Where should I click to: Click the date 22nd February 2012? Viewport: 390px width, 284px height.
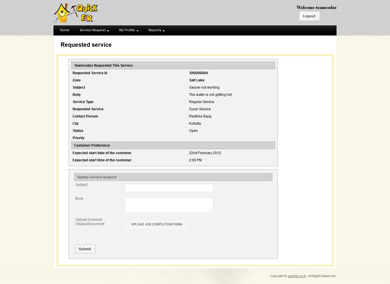[205, 153]
